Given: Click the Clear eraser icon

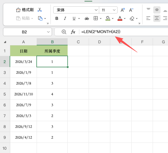Looking at the screenshot, I should 132,18.
